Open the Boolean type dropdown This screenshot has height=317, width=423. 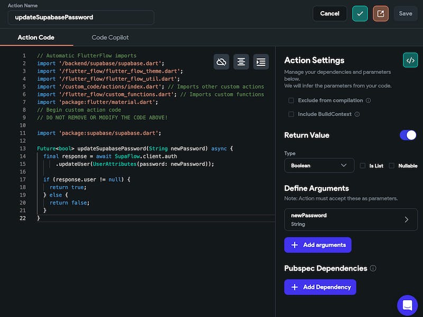click(319, 165)
